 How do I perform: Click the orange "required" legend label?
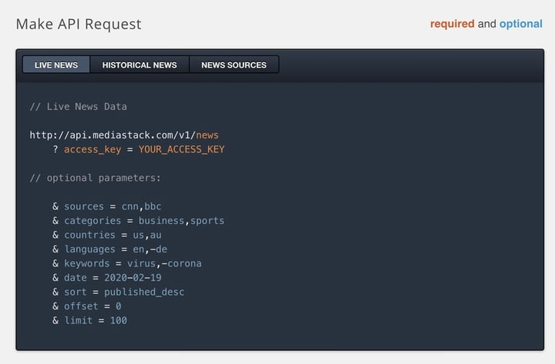[x=452, y=24]
